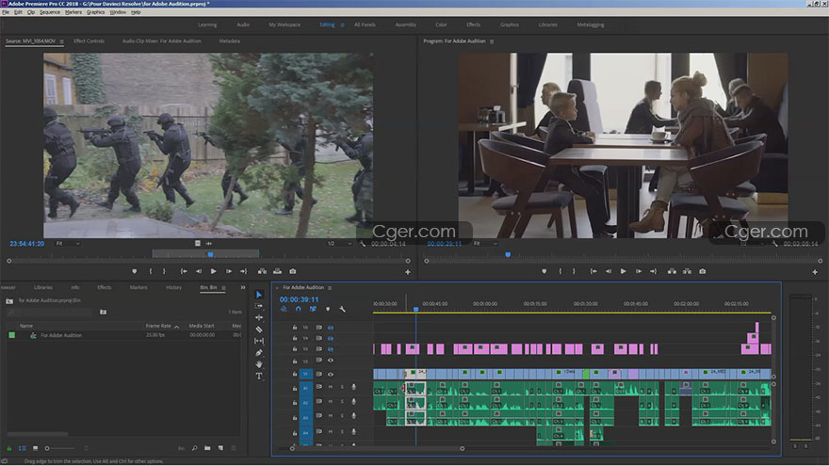This screenshot has height=466, width=829.
Task: Toggle V1 track output eye
Action: coord(331,374)
